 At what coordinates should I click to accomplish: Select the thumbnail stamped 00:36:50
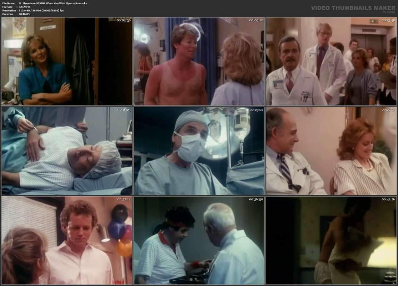click(x=199, y=240)
